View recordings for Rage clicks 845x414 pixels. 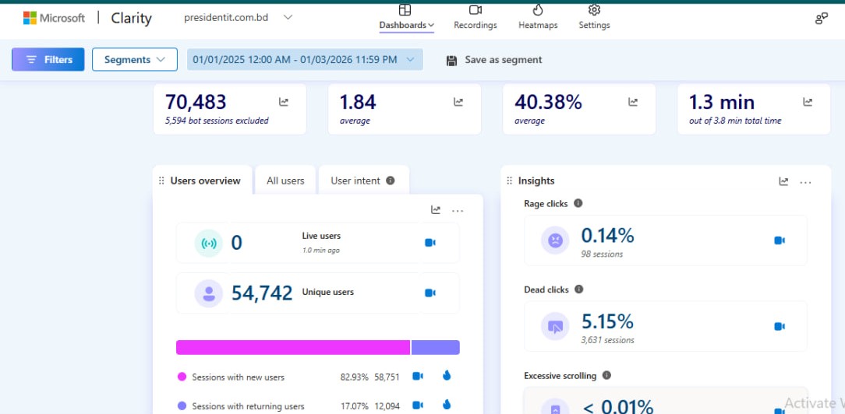(x=779, y=240)
